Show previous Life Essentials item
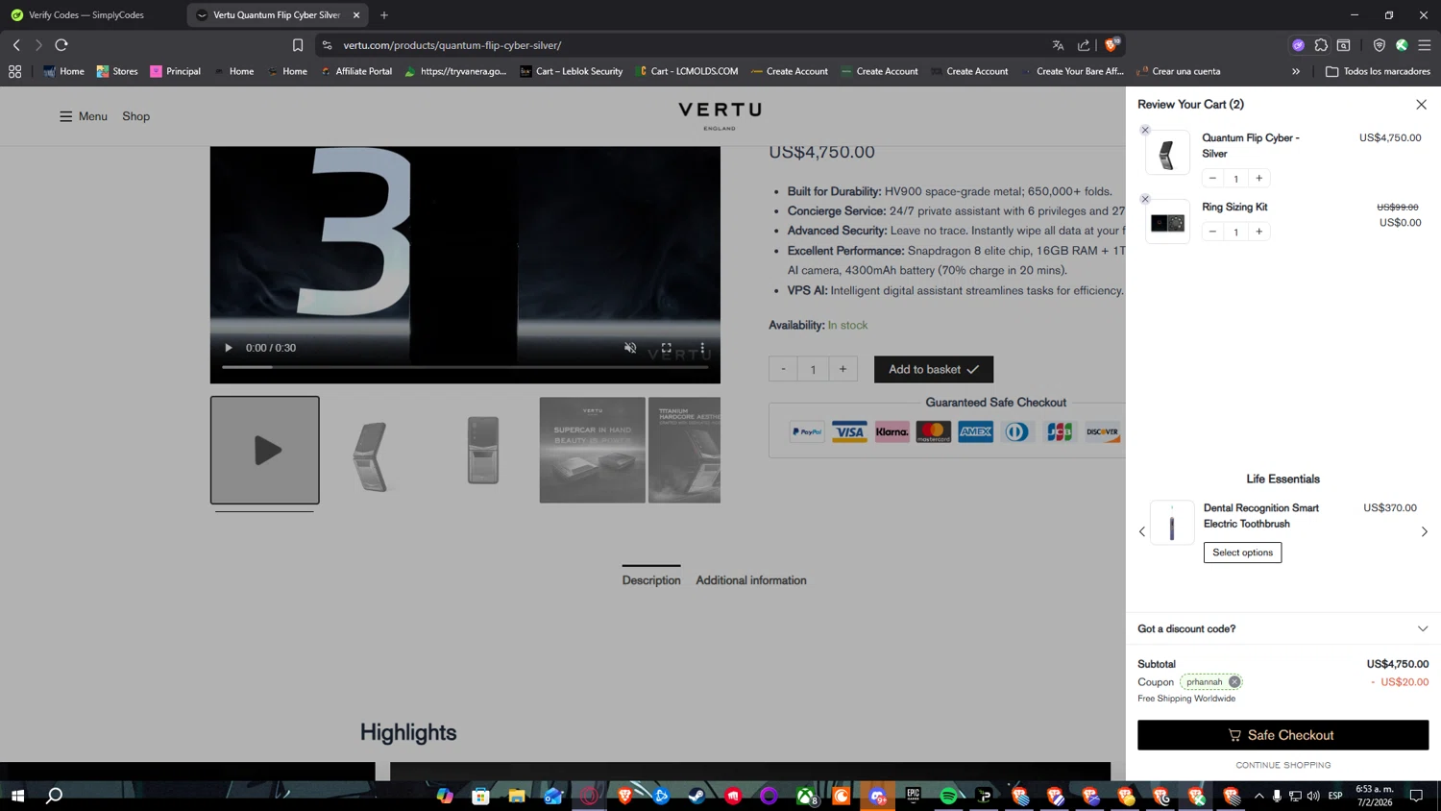This screenshot has width=1441, height=811. click(x=1142, y=531)
